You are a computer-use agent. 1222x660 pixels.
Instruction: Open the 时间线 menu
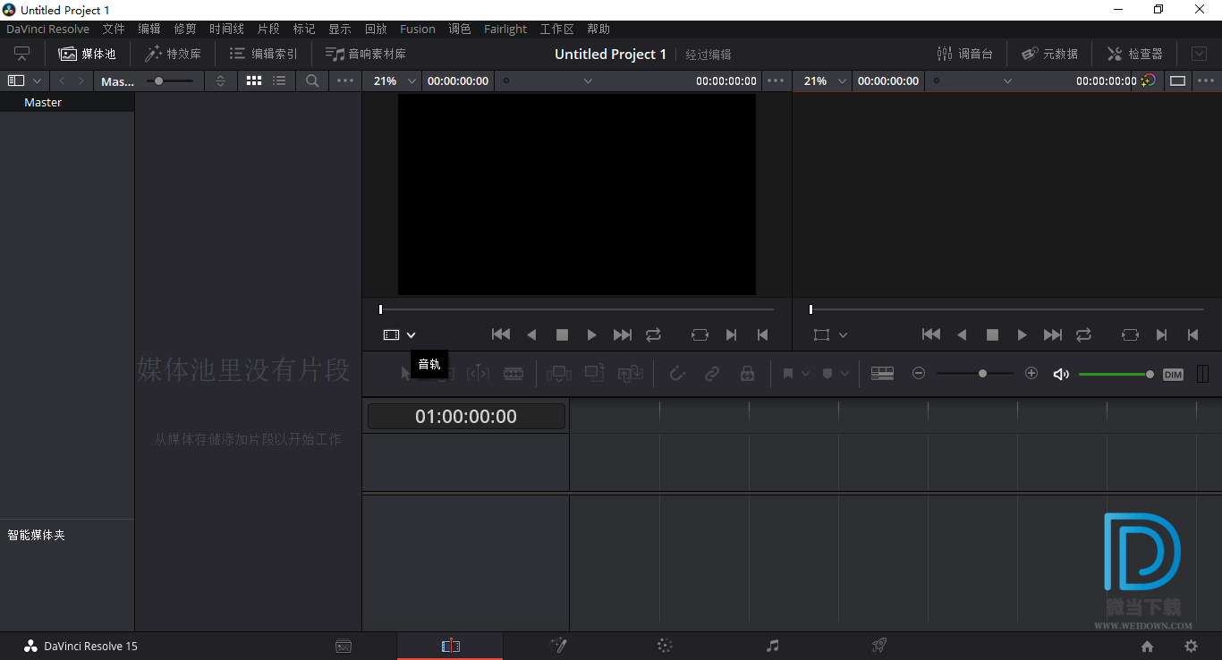[x=226, y=29]
